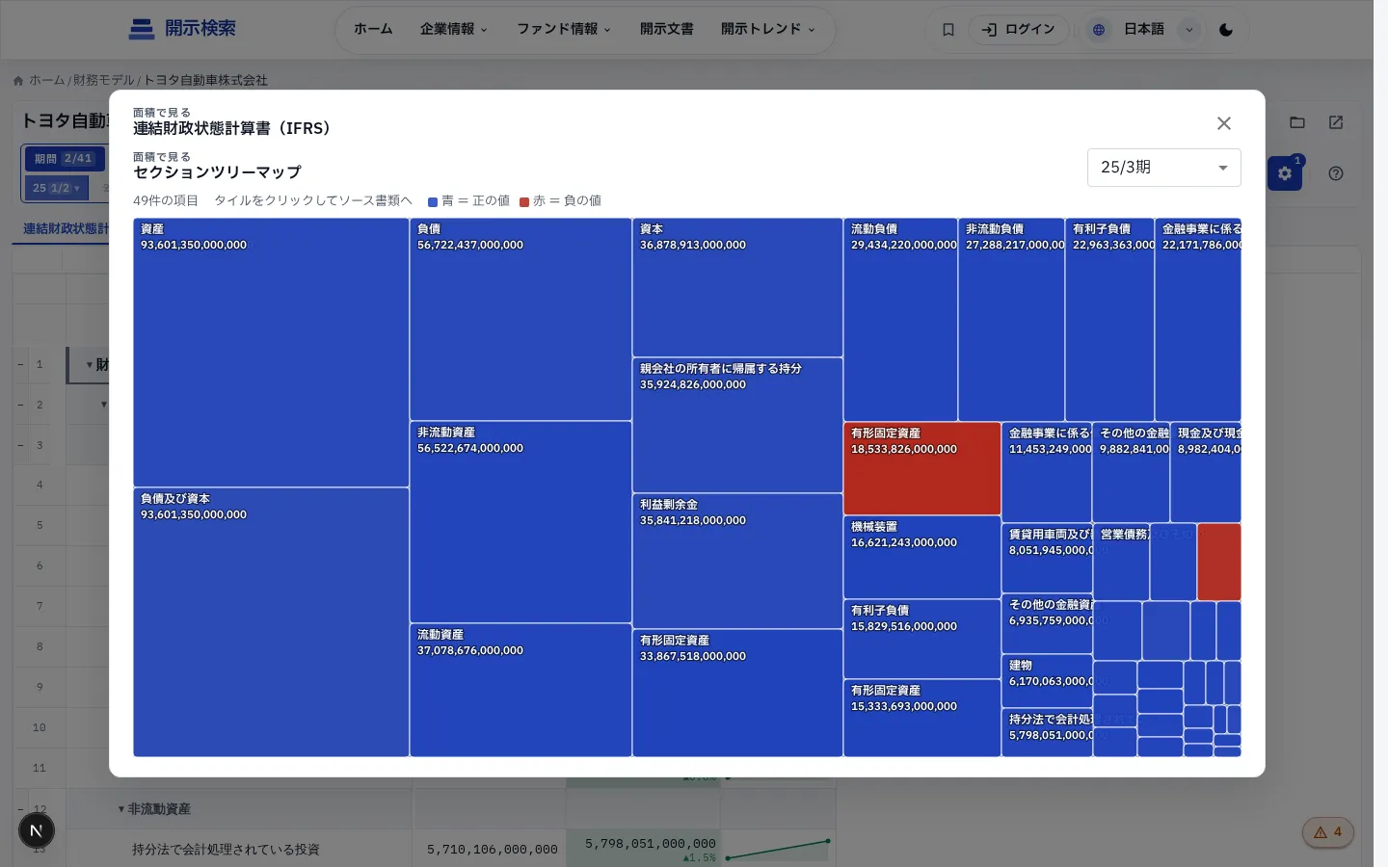Toggle dark mode moon icon
This screenshot has height=867, width=1388.
coord(1226,30)
